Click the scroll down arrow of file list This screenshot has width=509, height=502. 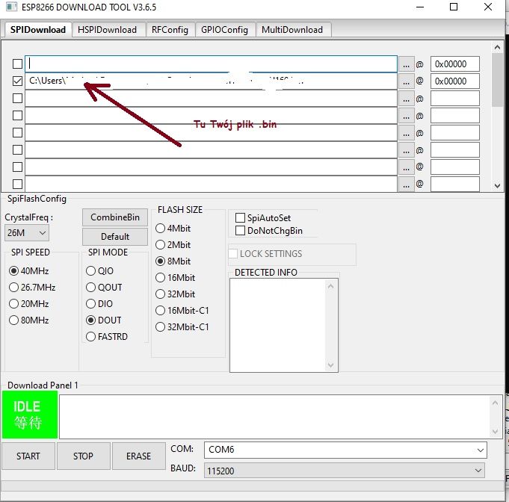point(497,185)
